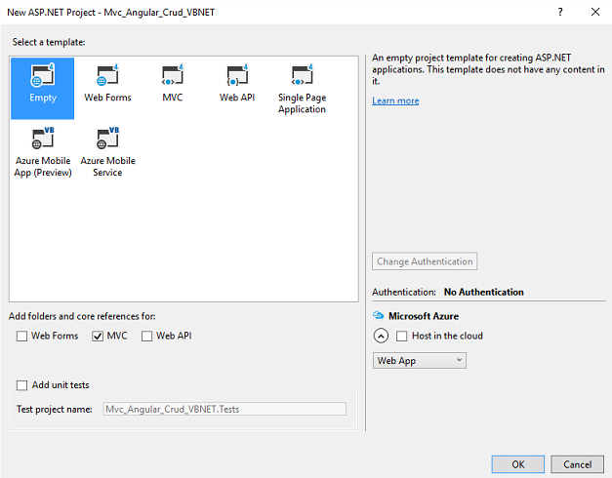Collapse the Microsoft Azure section chevron

(381, 336)
